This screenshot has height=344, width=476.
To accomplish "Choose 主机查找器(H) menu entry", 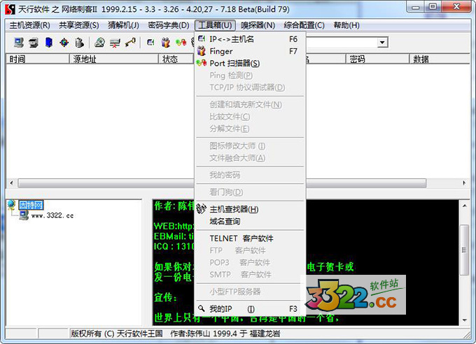I will (249, 209).
